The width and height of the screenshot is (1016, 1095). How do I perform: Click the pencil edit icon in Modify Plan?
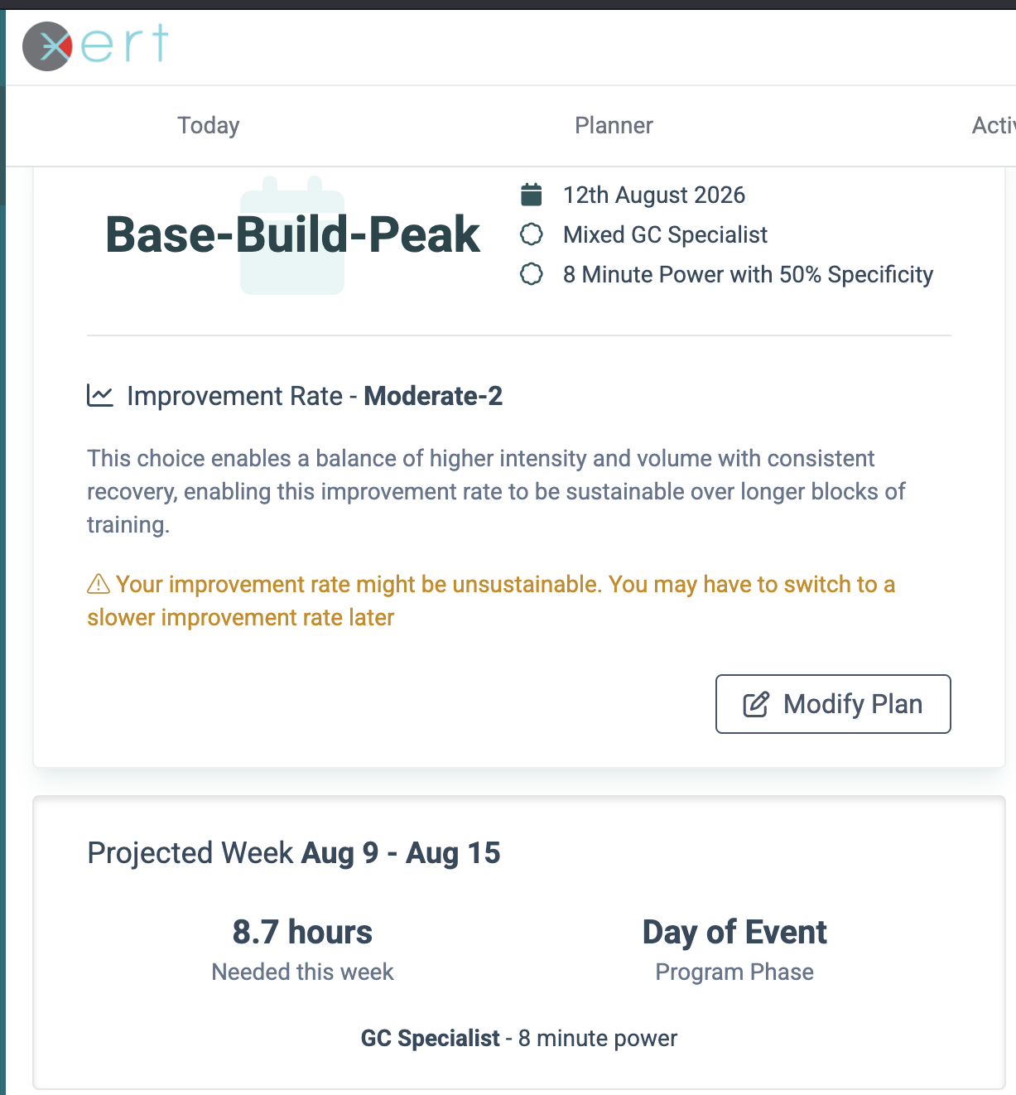756,704
